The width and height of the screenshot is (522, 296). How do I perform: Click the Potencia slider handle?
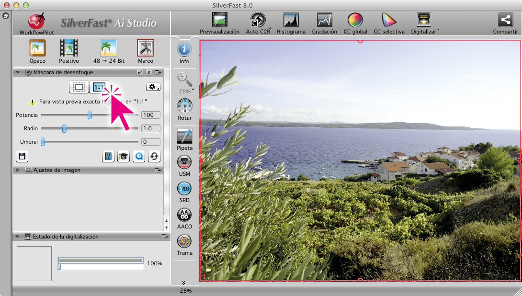(90, 115)
